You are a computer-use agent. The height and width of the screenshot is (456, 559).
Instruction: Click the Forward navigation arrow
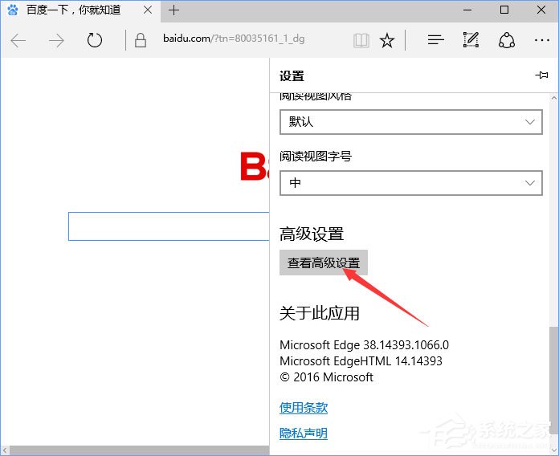tap(56, 40)
